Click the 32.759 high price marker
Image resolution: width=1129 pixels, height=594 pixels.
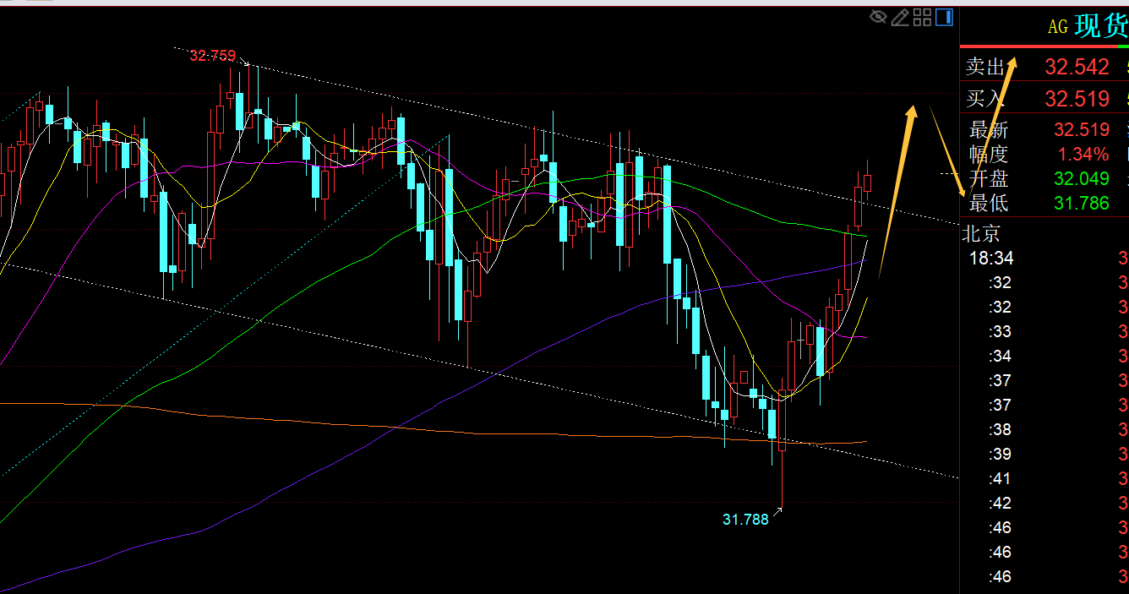[x=213, y=56]
